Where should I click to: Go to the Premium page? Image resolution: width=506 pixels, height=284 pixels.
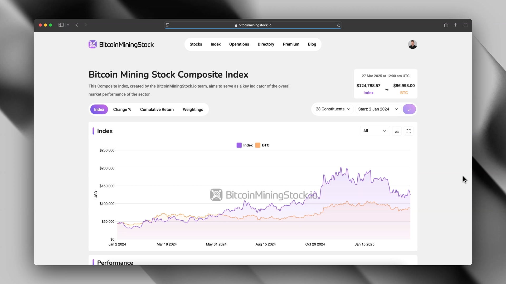tap(291, 44)
